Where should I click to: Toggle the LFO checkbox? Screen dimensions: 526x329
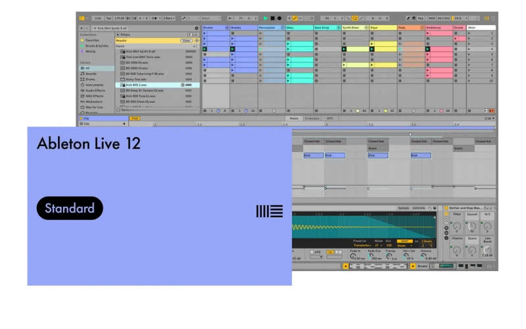coord(312,252)
